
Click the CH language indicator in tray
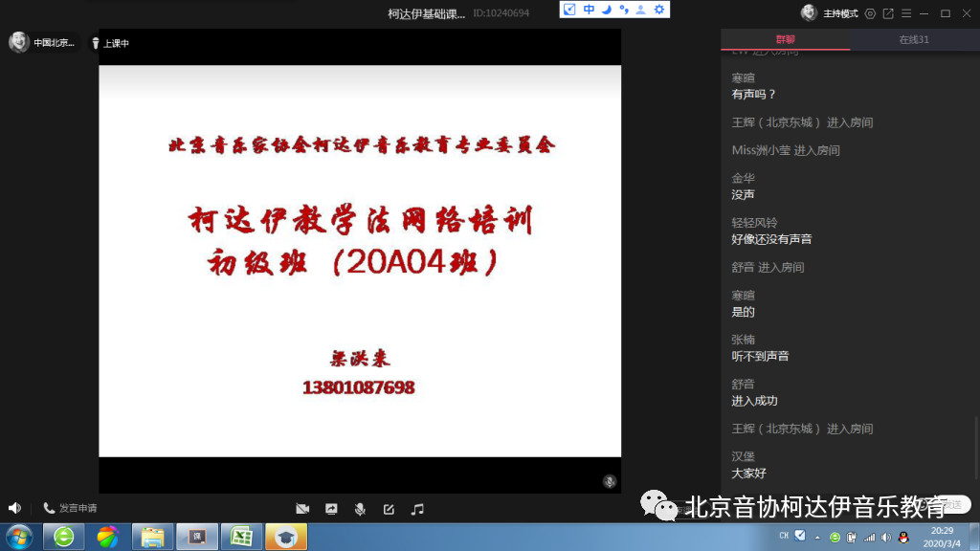click(x=784, y=536)
